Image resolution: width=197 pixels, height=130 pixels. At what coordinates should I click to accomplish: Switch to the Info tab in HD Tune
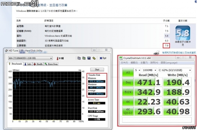[28, 64]
